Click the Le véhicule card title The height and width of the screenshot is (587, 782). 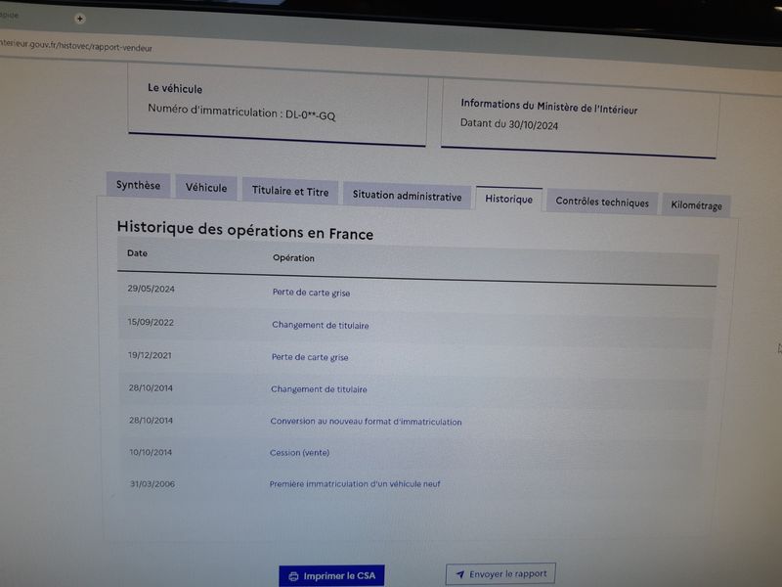[x=175, y=89]
